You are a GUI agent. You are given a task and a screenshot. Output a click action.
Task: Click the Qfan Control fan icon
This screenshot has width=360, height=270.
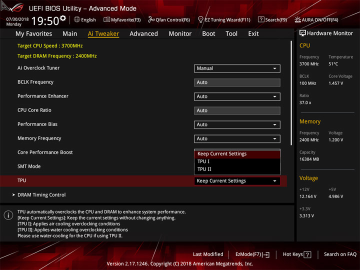151,19
